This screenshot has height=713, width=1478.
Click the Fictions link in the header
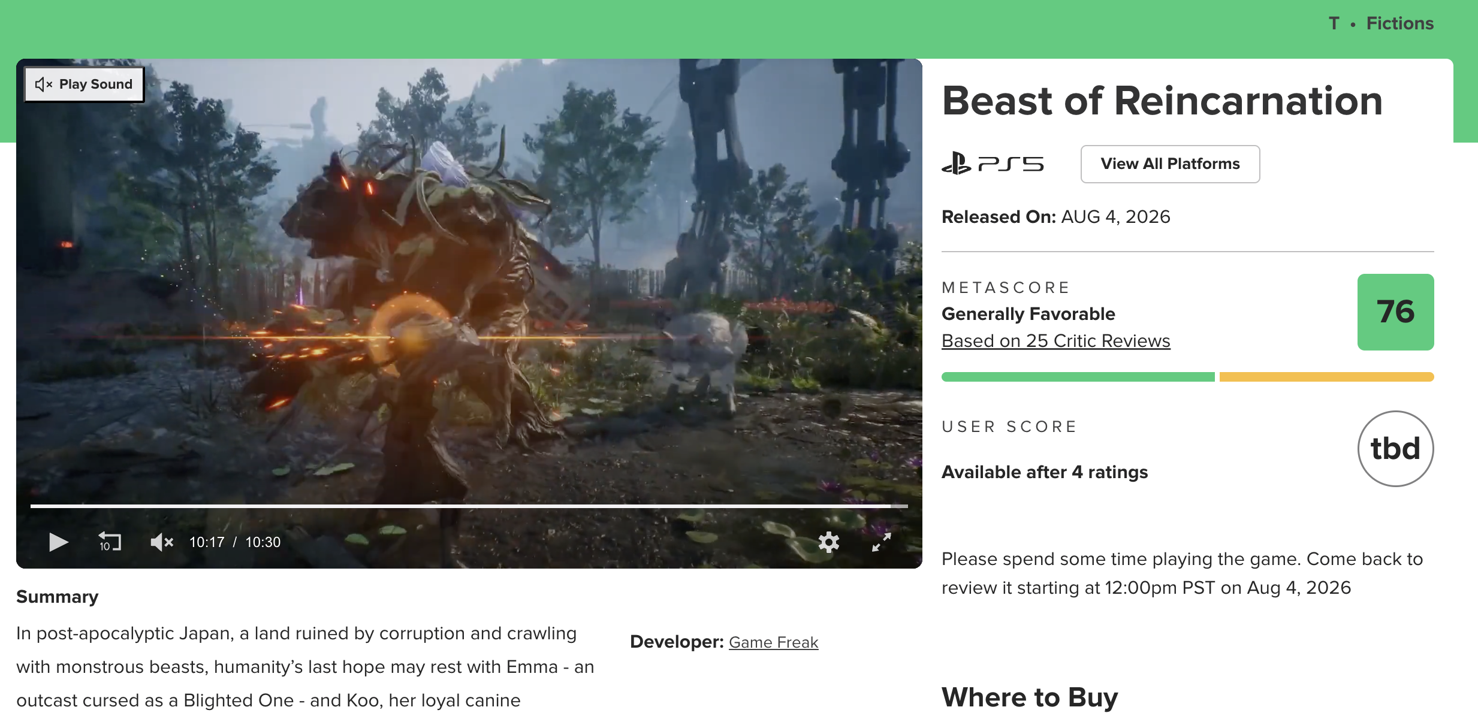click(x=1399, y=23)
